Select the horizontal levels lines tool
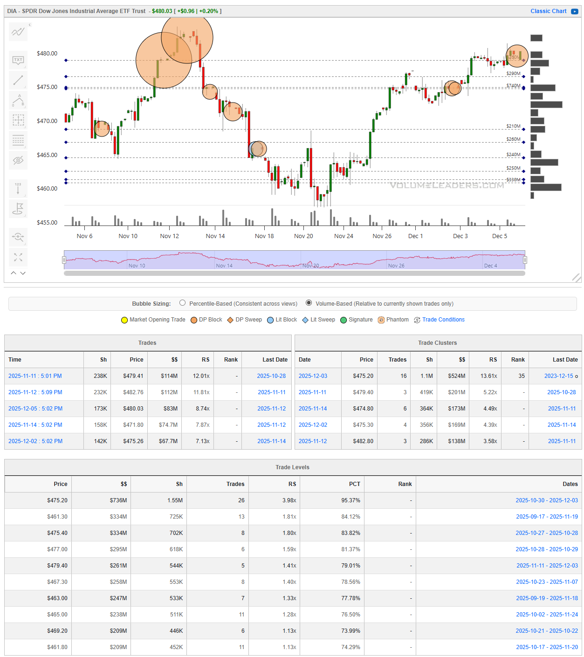The image size is (584, 657). pyautogui.click(x=18, y=140)
